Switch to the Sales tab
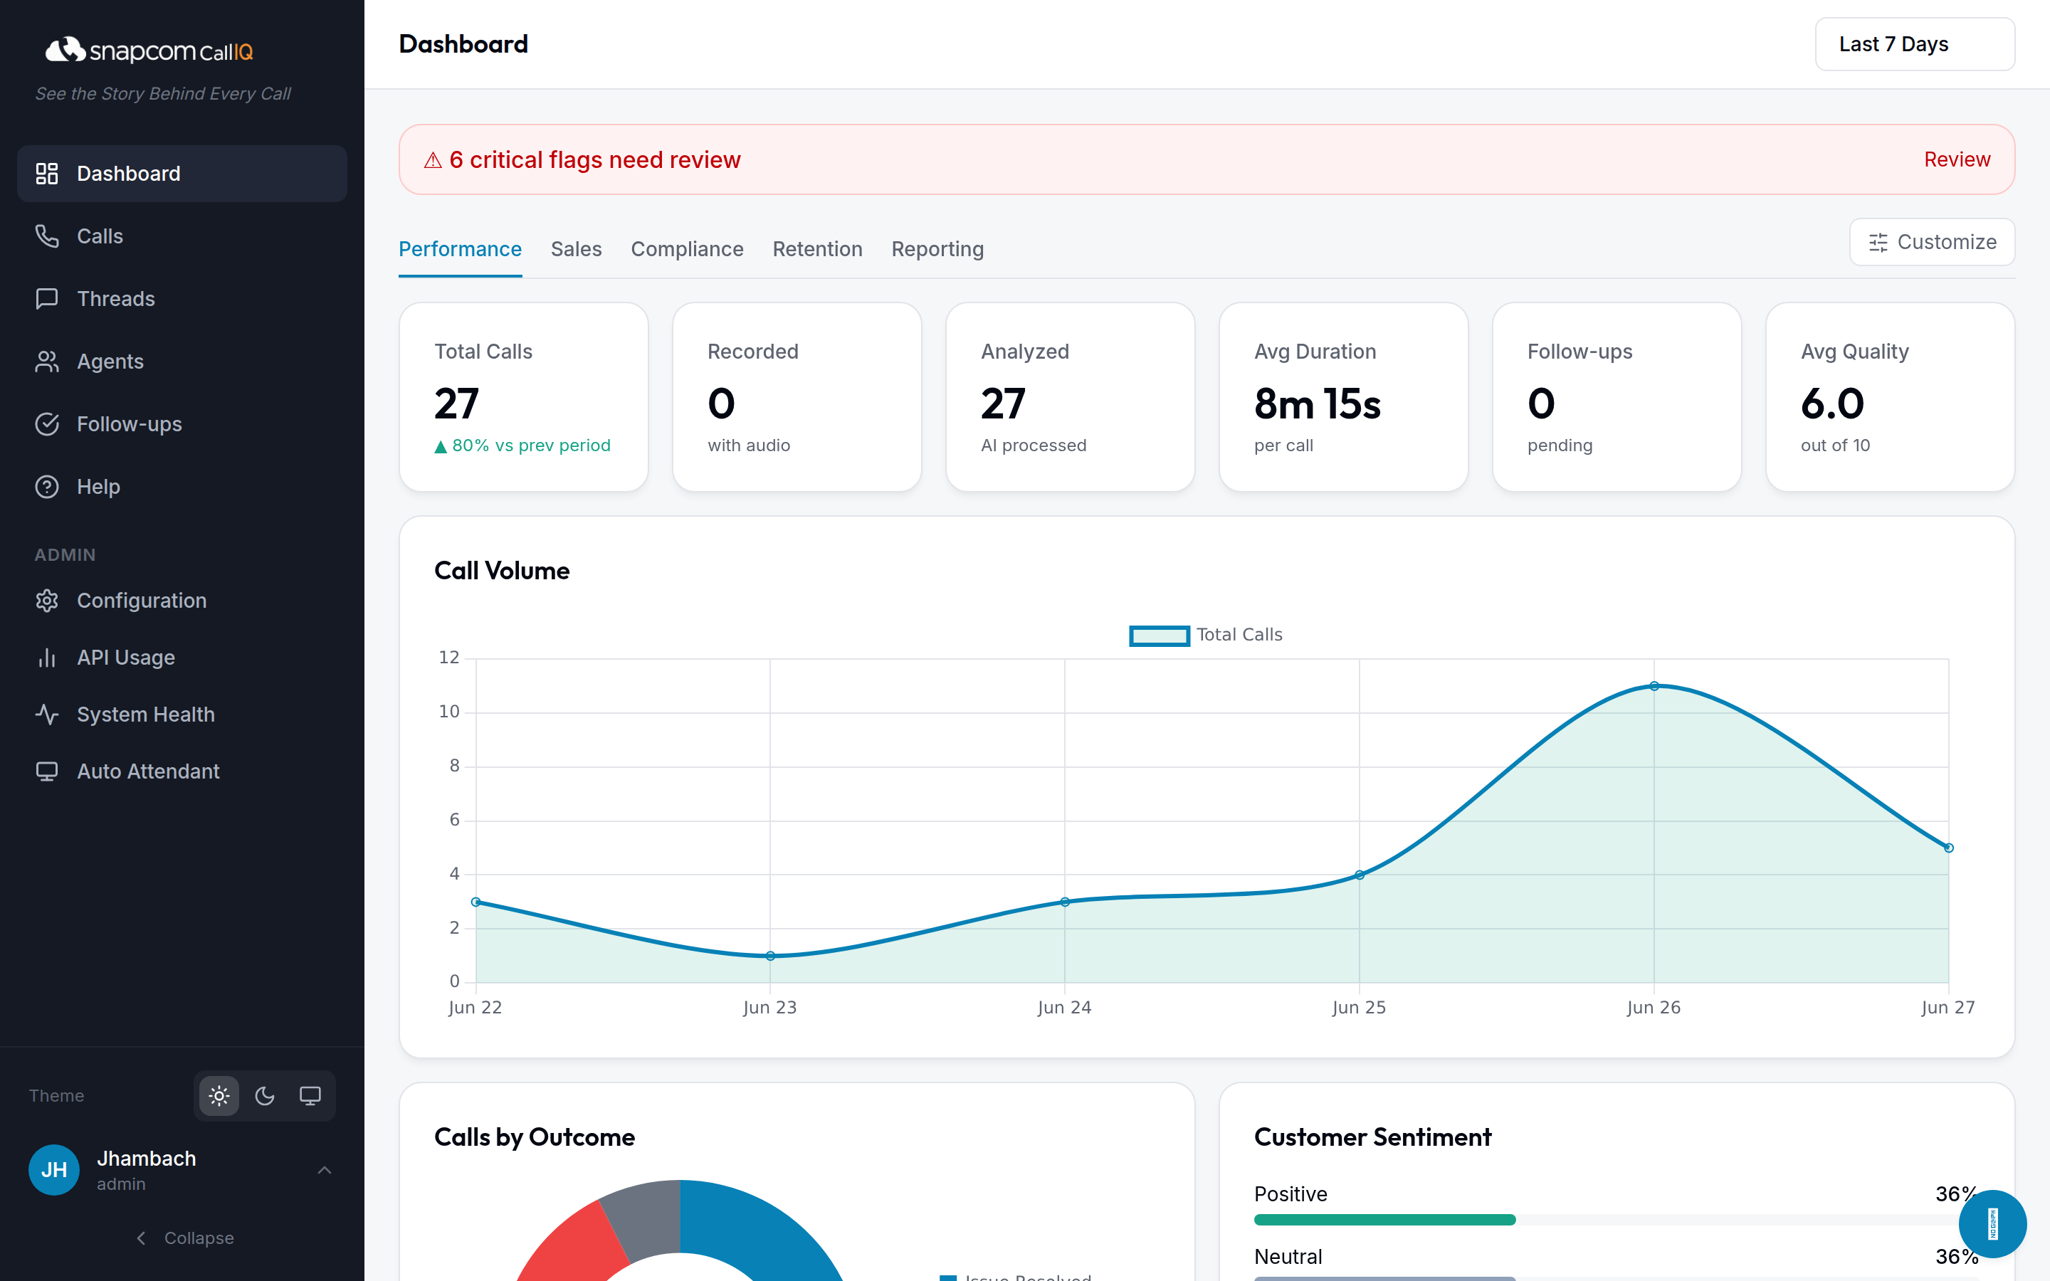 pyautogui.click(x=576, y=249)
